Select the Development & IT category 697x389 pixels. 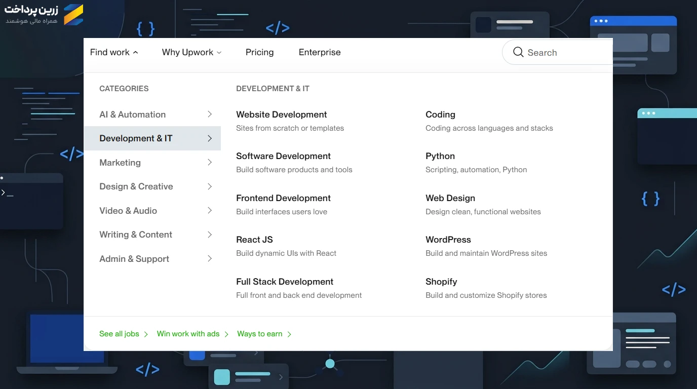(152, 138)
